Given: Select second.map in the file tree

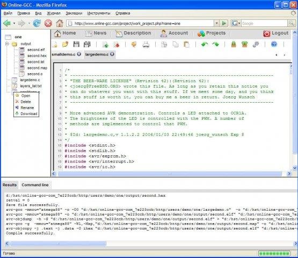Looking at the screenshot, I should click(x=37, y=68).
